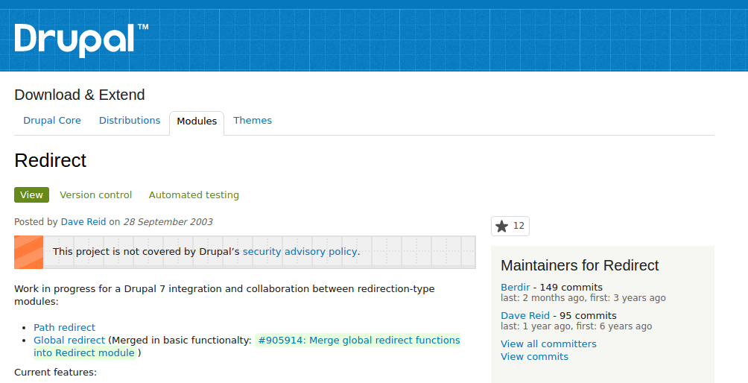Click View all committers
Viewport: 748px width, 383px height.
pyautogui.click(x=548, y=344)
